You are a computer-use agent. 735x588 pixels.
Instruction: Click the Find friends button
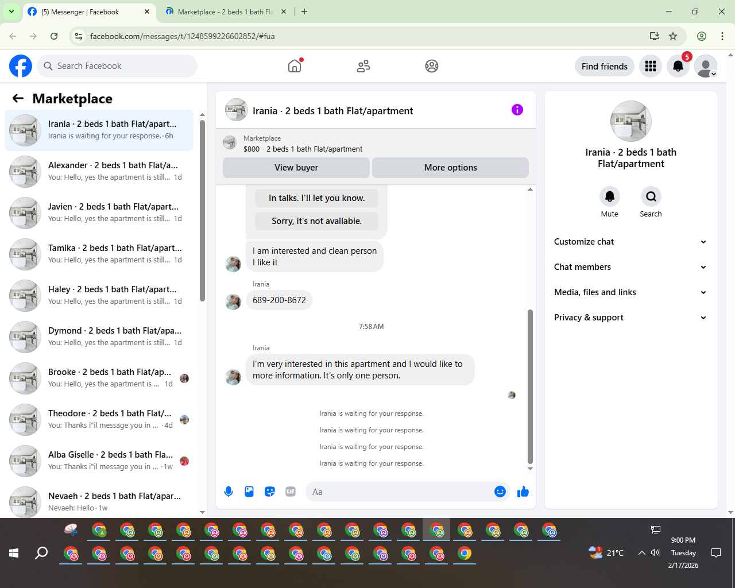[x=605, y=66]
